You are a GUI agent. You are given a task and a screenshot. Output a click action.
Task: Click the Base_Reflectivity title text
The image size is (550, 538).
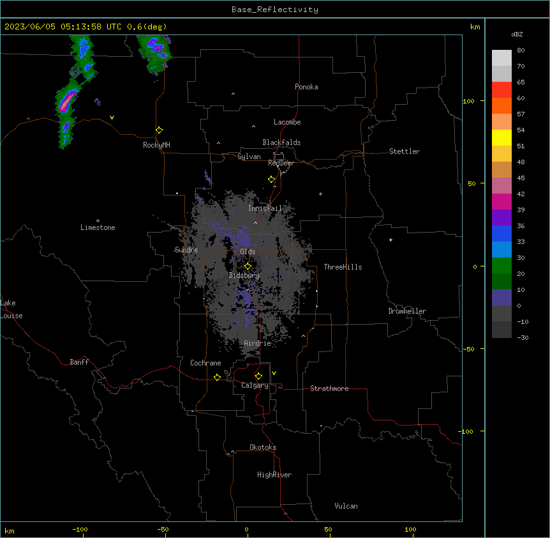pos(275,10)
